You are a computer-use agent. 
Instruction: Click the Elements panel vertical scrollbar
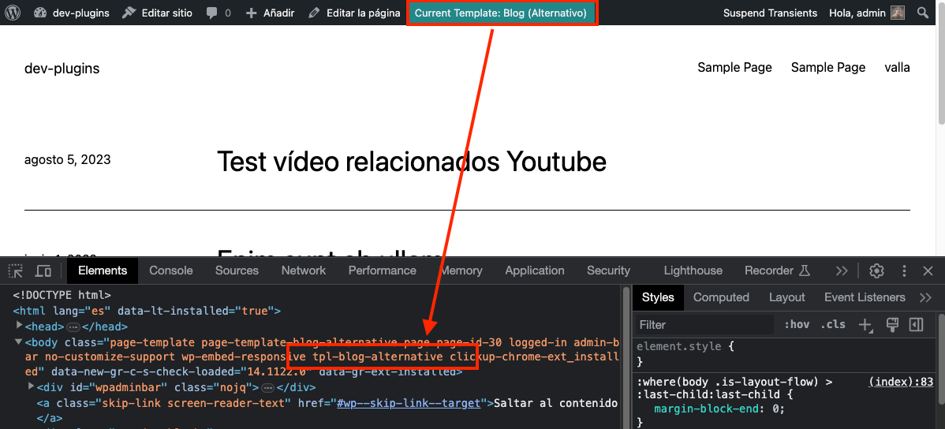point(626,358)
